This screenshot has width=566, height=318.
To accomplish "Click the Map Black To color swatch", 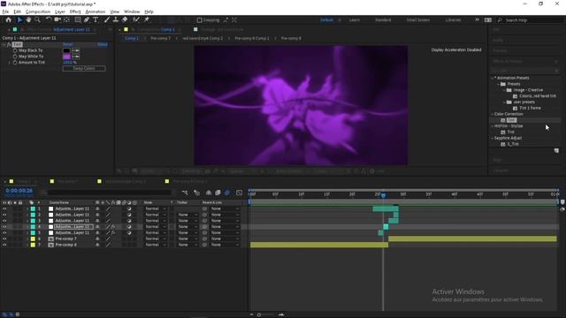I will [67, 50].
